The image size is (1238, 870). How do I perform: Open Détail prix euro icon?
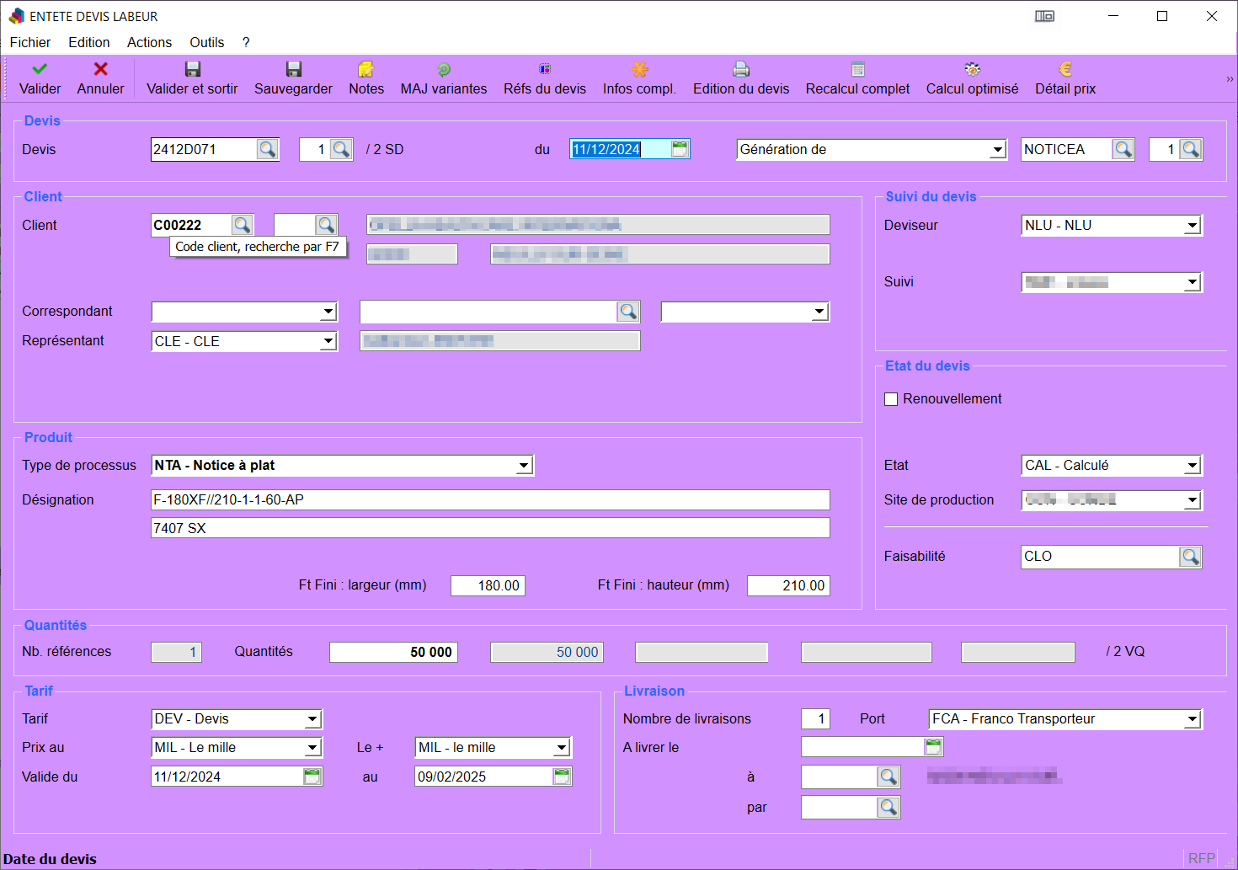(1065, 70)
